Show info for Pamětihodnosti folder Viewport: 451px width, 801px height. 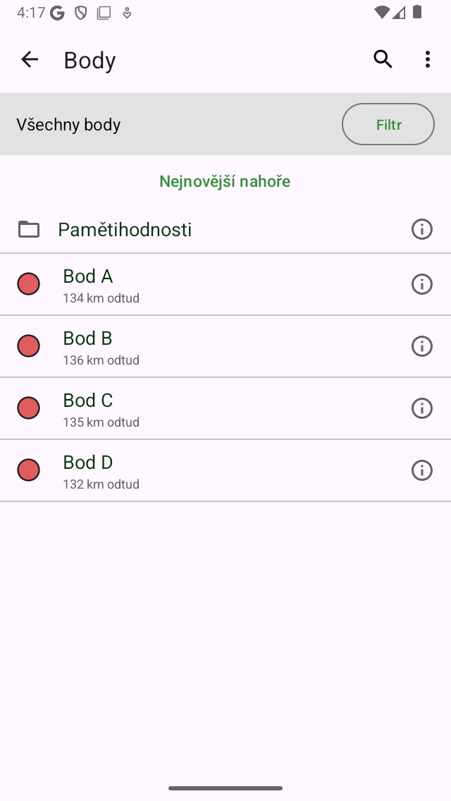pos(421,229)
